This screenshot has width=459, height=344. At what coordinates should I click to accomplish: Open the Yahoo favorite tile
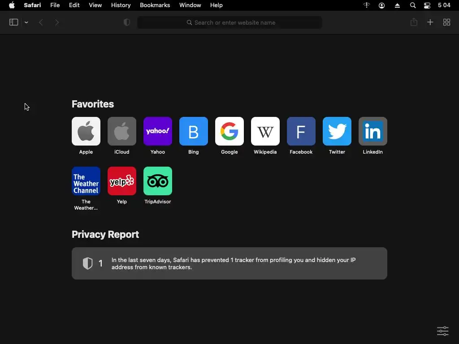158,131
